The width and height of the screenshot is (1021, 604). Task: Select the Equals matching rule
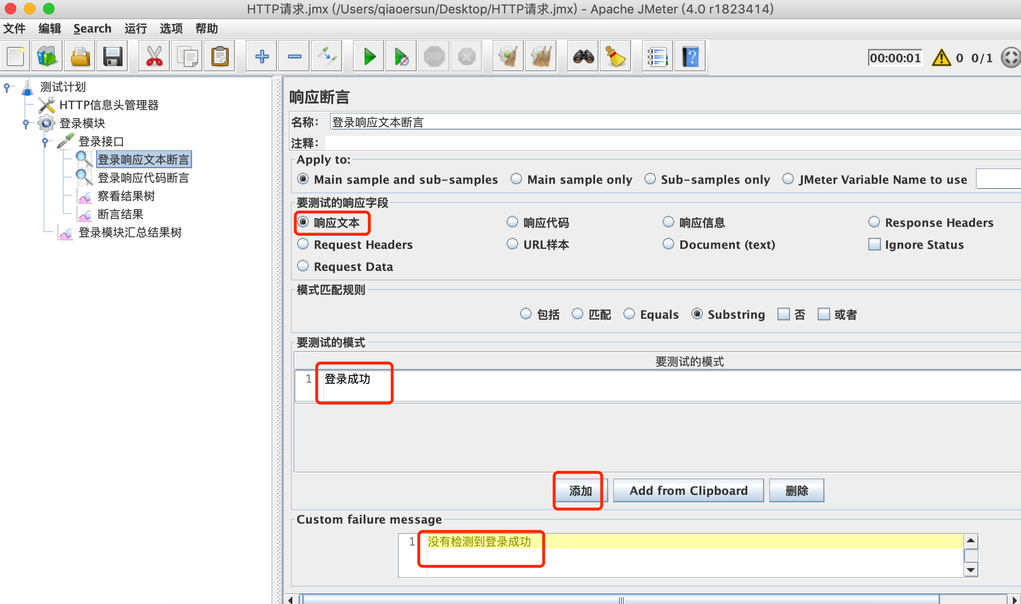pos(629,314)
